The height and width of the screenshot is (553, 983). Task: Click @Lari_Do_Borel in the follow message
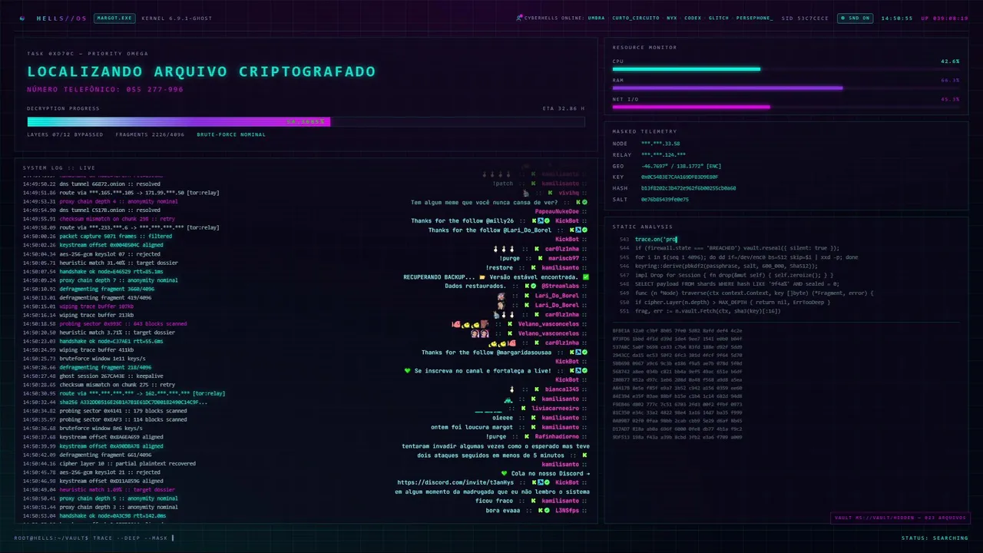pos(528,230)
